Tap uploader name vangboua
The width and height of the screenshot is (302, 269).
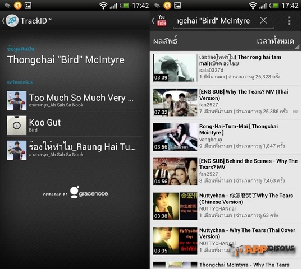(x=211, y=140)
